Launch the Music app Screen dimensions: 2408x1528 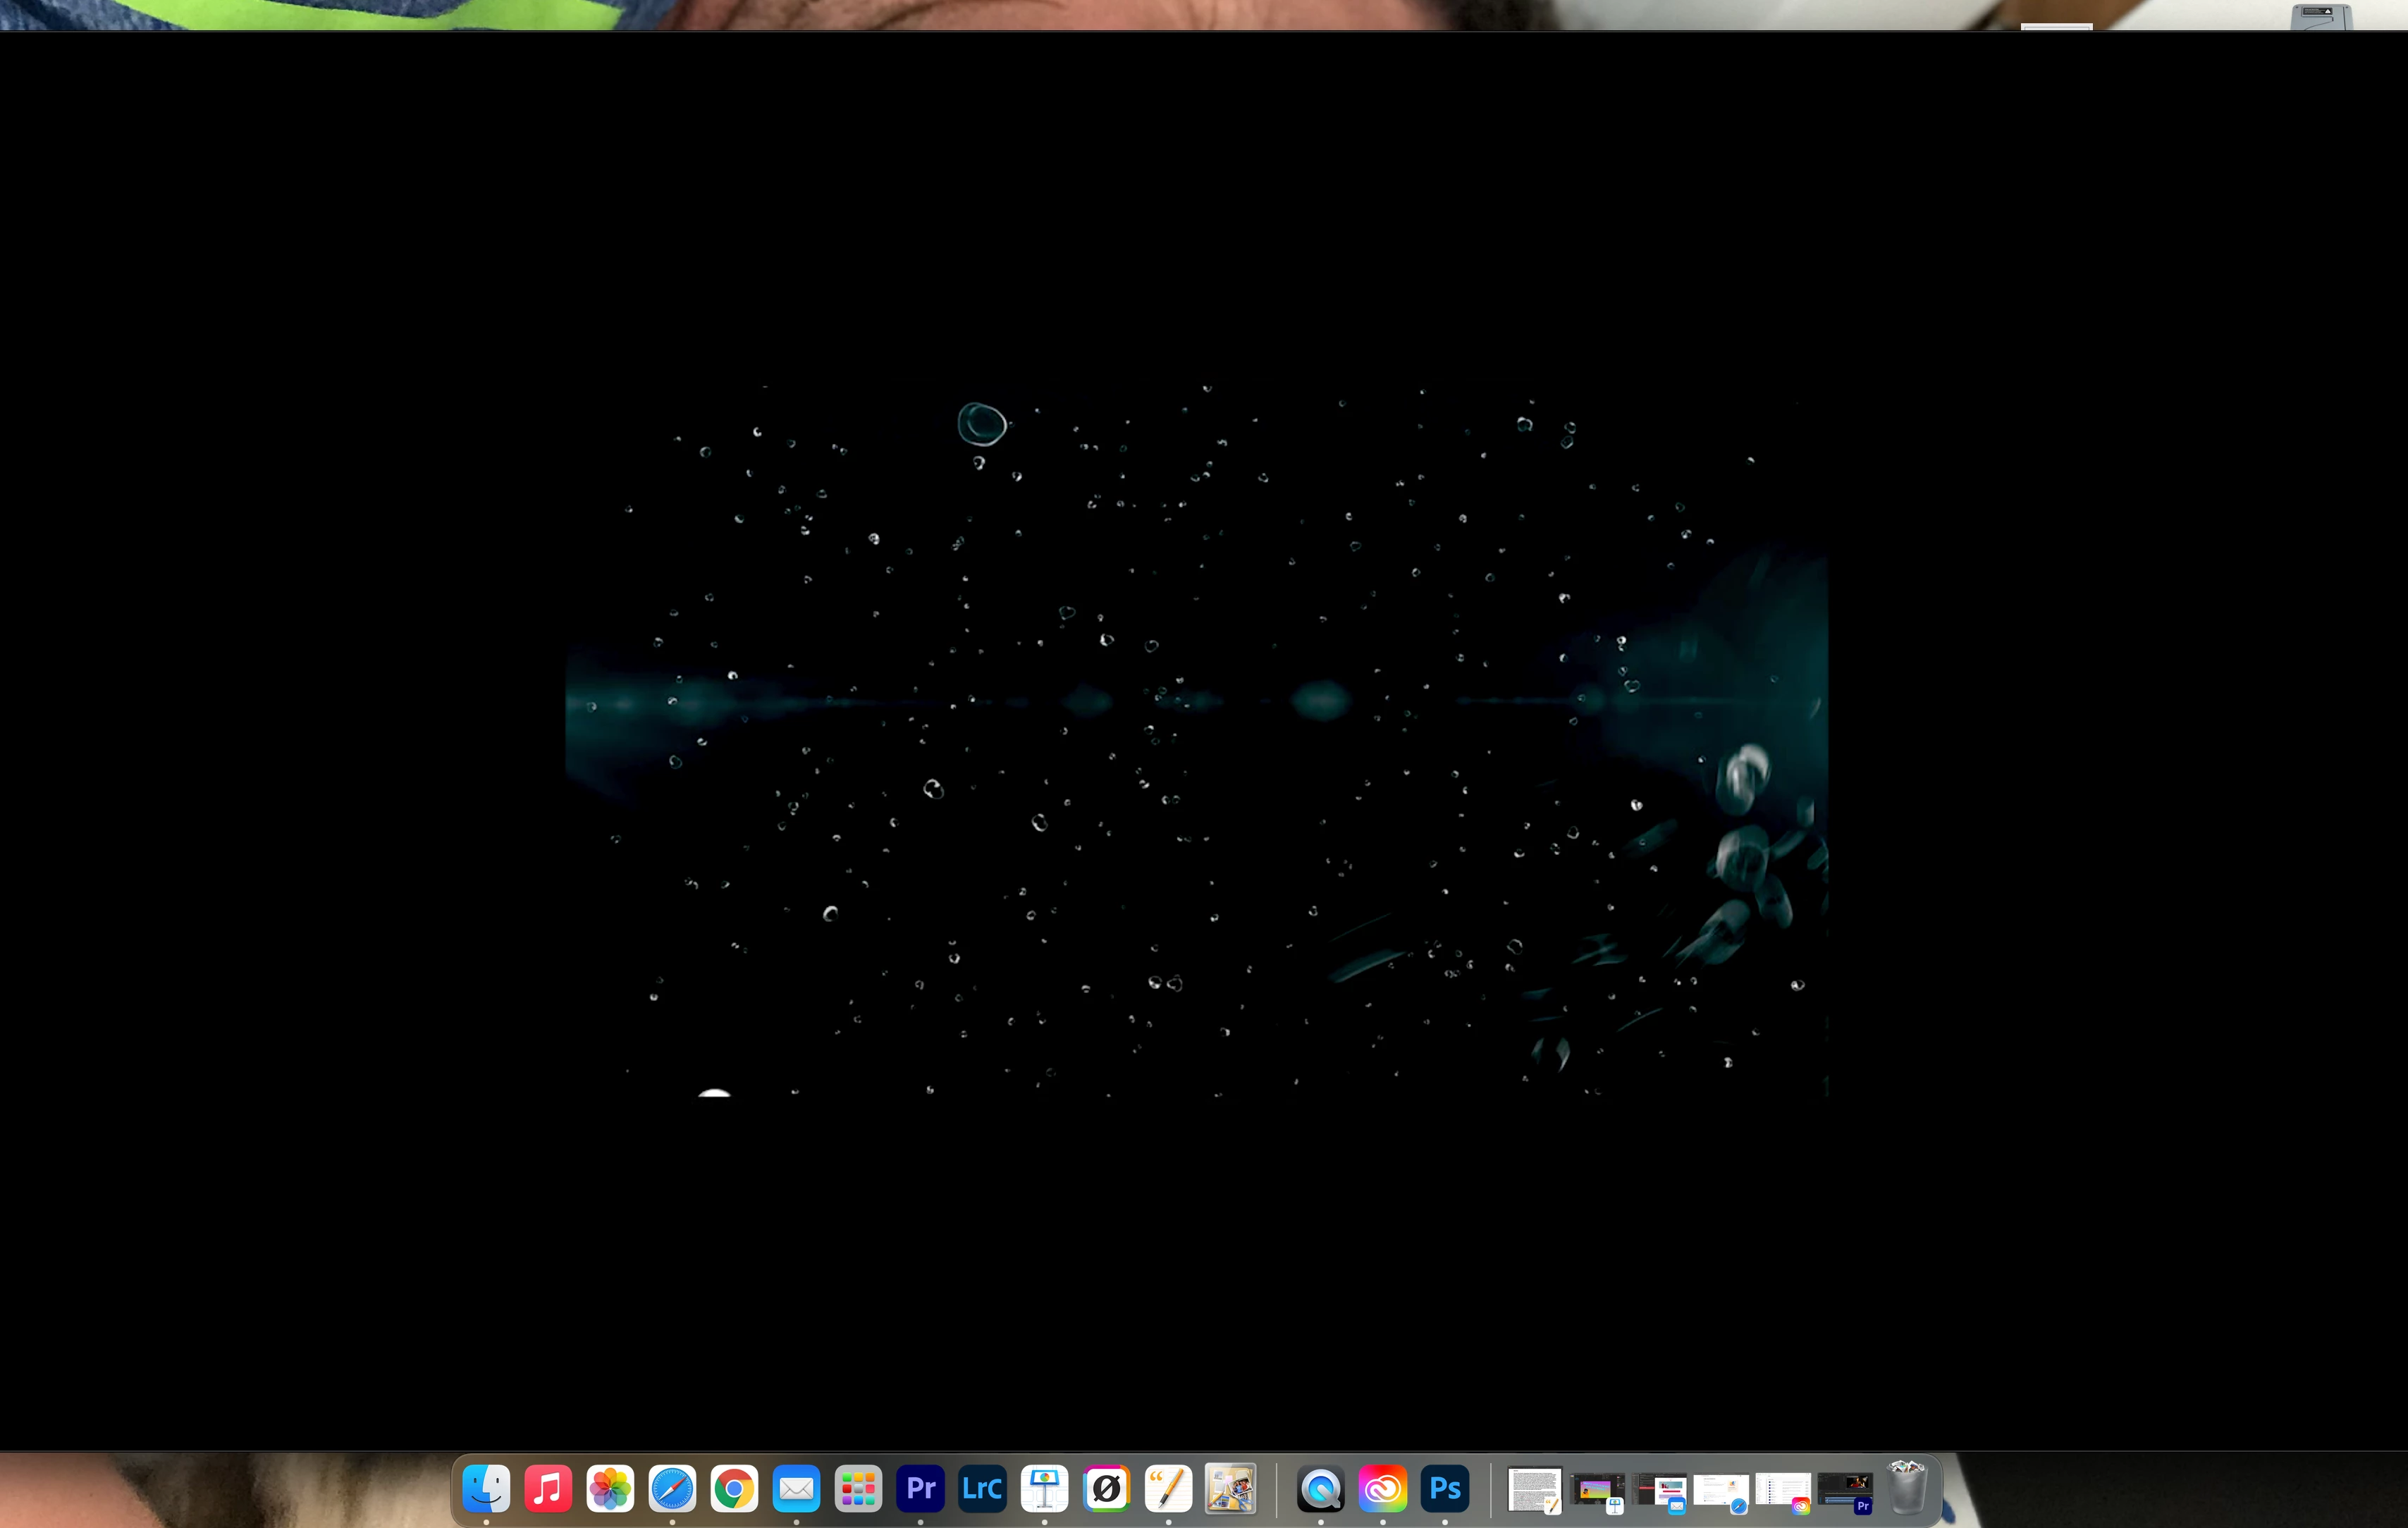(548, 1489)
